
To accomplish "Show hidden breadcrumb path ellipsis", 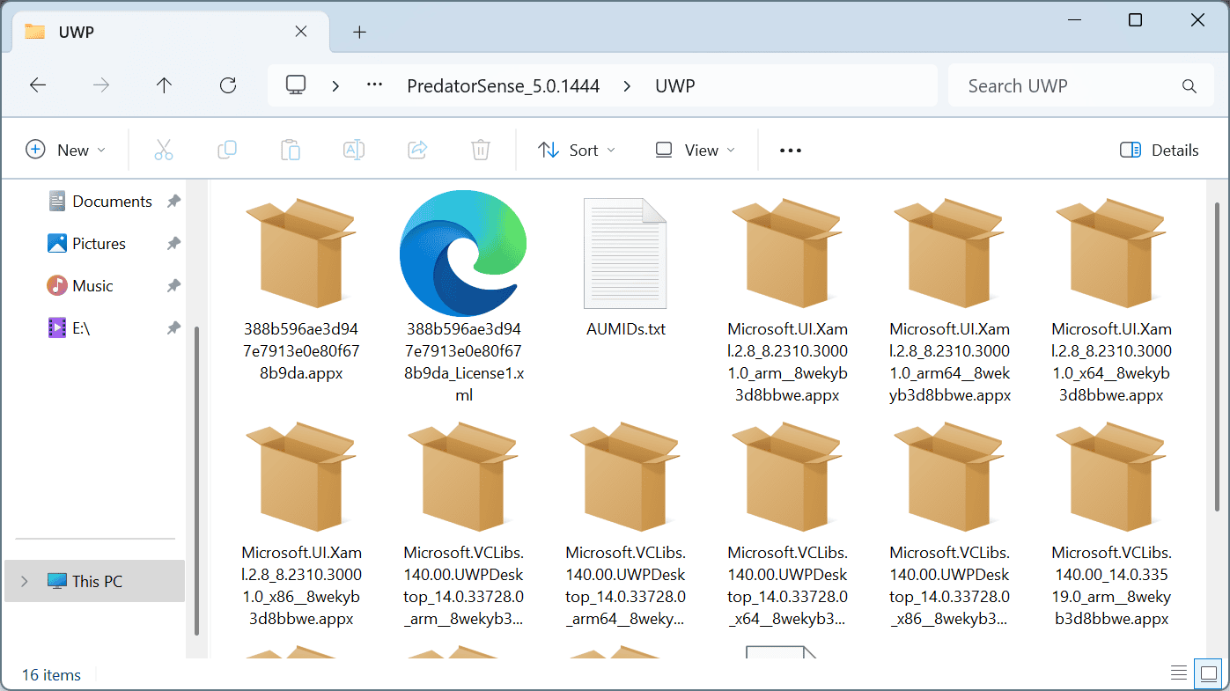I will [374, 86].
